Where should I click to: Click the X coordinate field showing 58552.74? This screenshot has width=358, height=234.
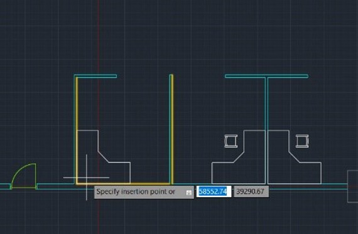(x=214, y=191)
